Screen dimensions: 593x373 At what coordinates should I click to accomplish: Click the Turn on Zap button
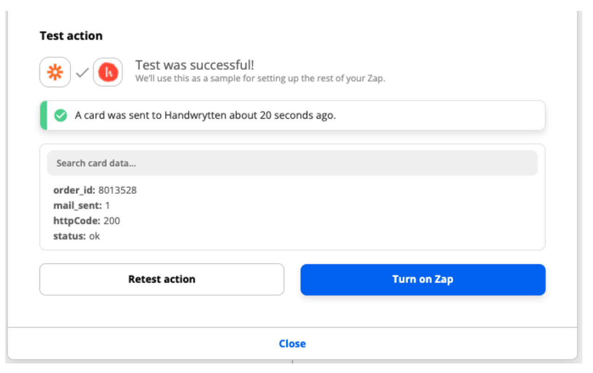pyautogui.click(x=423, y=279)
